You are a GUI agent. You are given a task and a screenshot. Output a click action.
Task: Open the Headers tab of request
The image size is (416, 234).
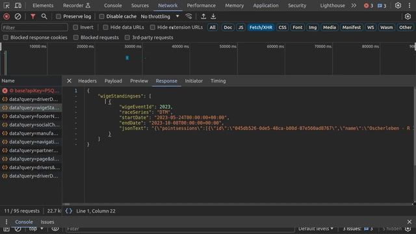pyautogui.click(x=87, y=81)
